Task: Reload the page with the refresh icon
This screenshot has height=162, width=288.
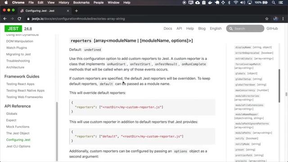Action: coord(19,19)
